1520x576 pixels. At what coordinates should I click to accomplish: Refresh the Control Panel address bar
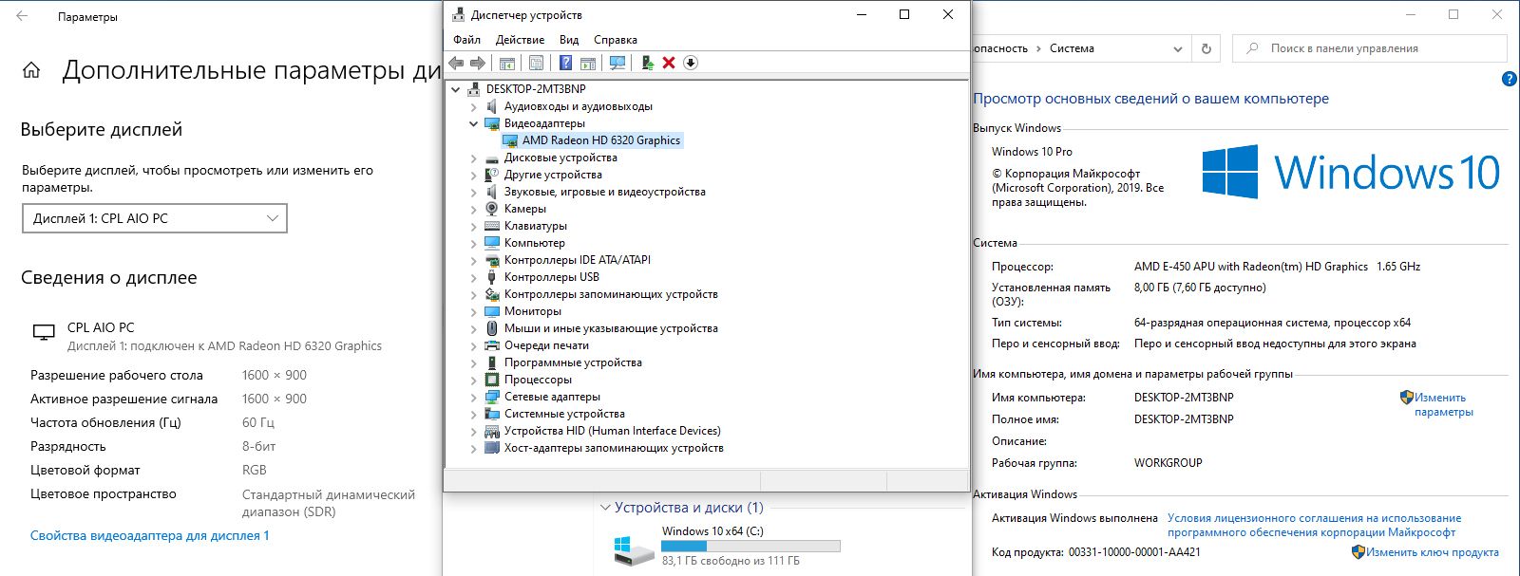tap(1206, 48)
